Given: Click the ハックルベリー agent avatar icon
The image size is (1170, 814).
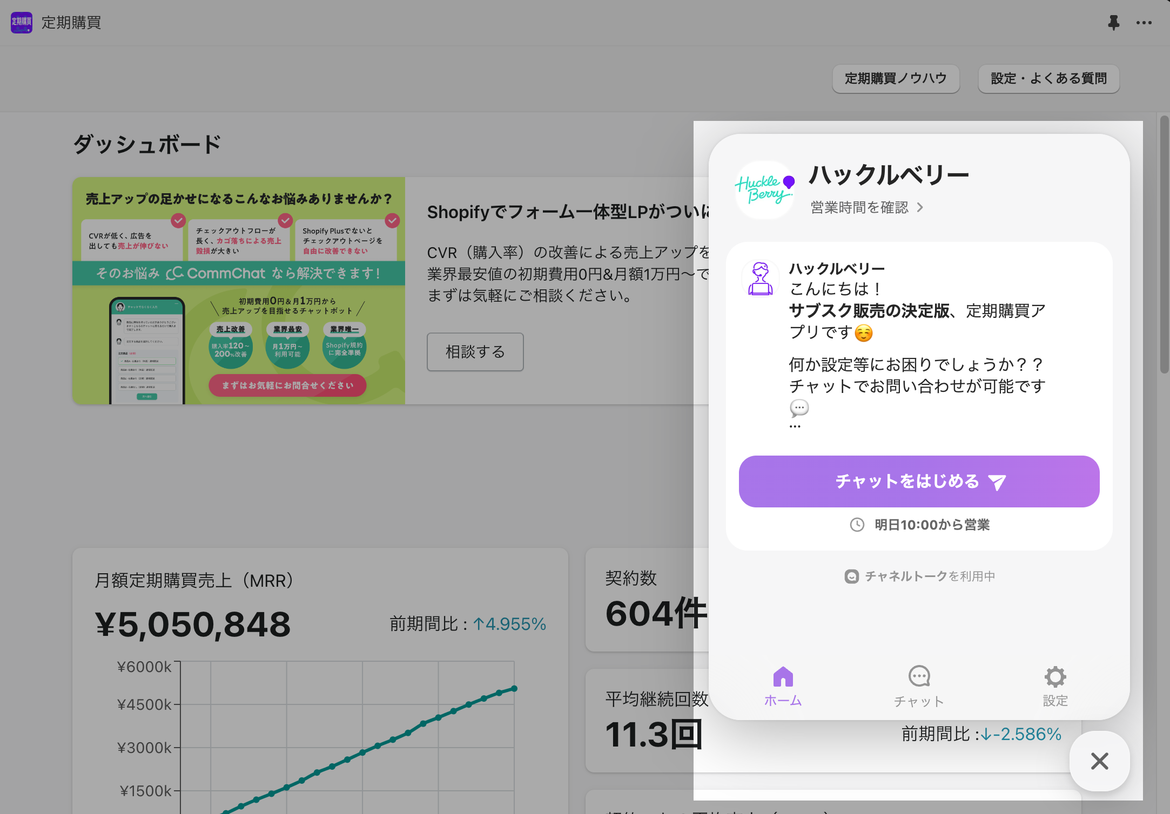Looking at the screenshot, I should tap(760, 279).
